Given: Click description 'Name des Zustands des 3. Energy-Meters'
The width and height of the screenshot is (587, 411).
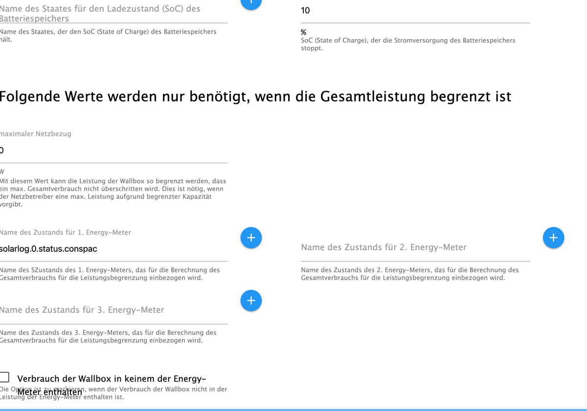Looking at the screenshot, I should [x=108, y=336].
